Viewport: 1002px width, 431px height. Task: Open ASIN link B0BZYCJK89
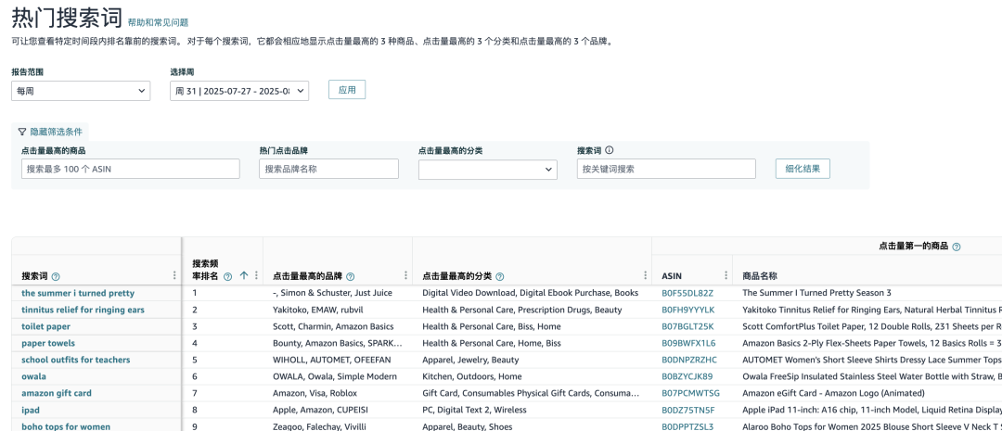click(687, 376)
